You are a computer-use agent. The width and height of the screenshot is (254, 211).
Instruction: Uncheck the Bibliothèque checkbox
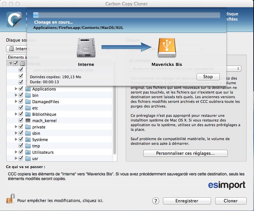[x=21, y=114]
